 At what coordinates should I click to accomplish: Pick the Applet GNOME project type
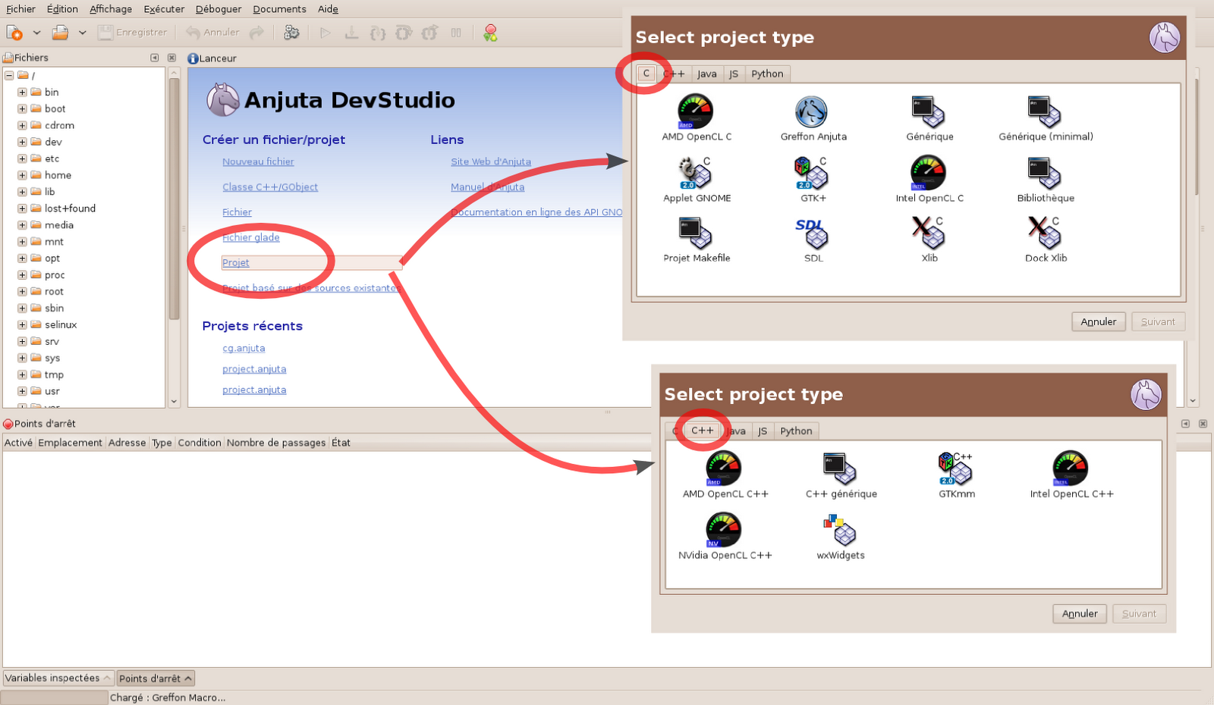coord(697,180)
